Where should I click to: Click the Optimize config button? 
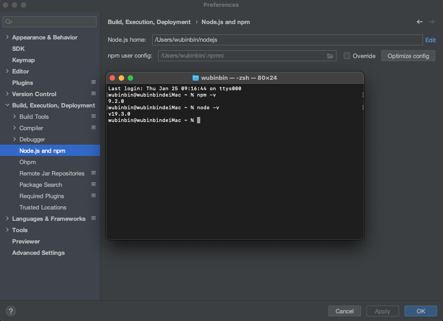pyautogui.click(x=408, y=56)
